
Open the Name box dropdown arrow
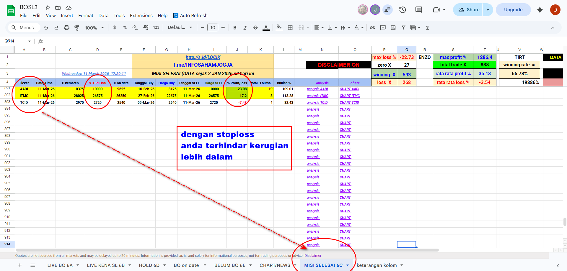coord(29,41)
